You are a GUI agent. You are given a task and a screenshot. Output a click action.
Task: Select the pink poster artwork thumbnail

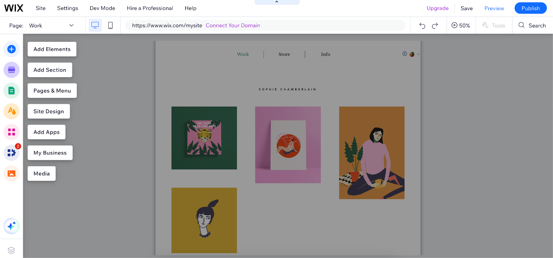click(288, 145)
